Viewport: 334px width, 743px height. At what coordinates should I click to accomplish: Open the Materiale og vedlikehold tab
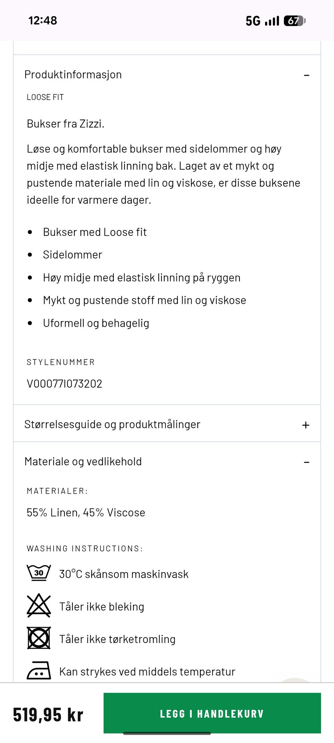pyautogui.click(x=82, y=461)
